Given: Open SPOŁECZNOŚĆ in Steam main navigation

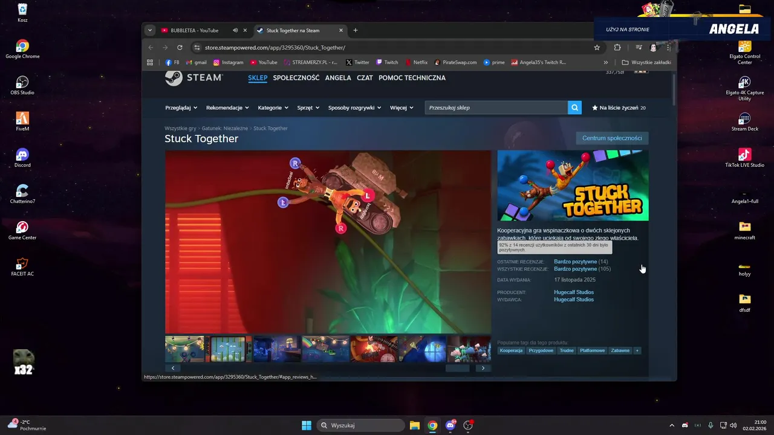Looking at the screenshot, I should tap(296, 78).
